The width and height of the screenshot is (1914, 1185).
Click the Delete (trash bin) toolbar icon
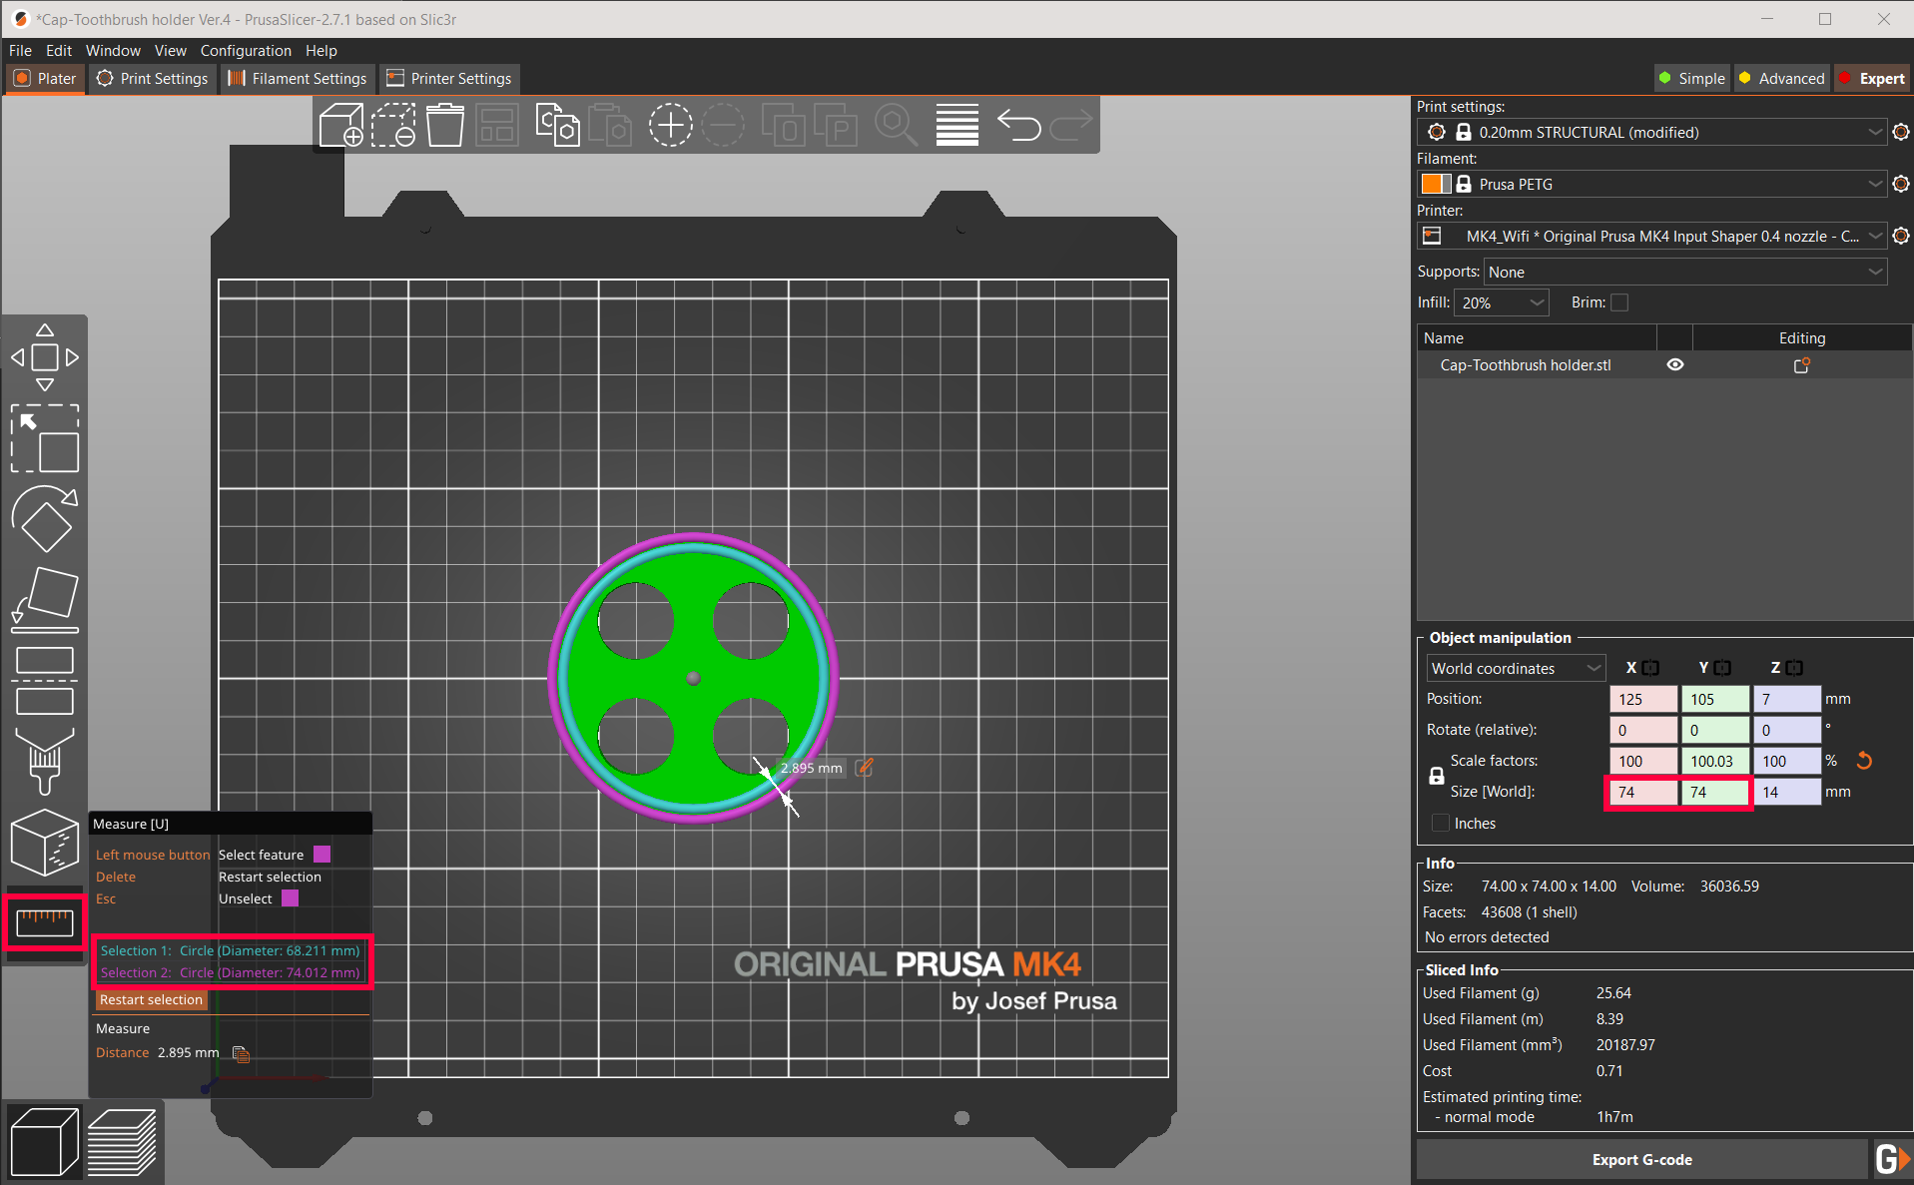coord(445,126)
